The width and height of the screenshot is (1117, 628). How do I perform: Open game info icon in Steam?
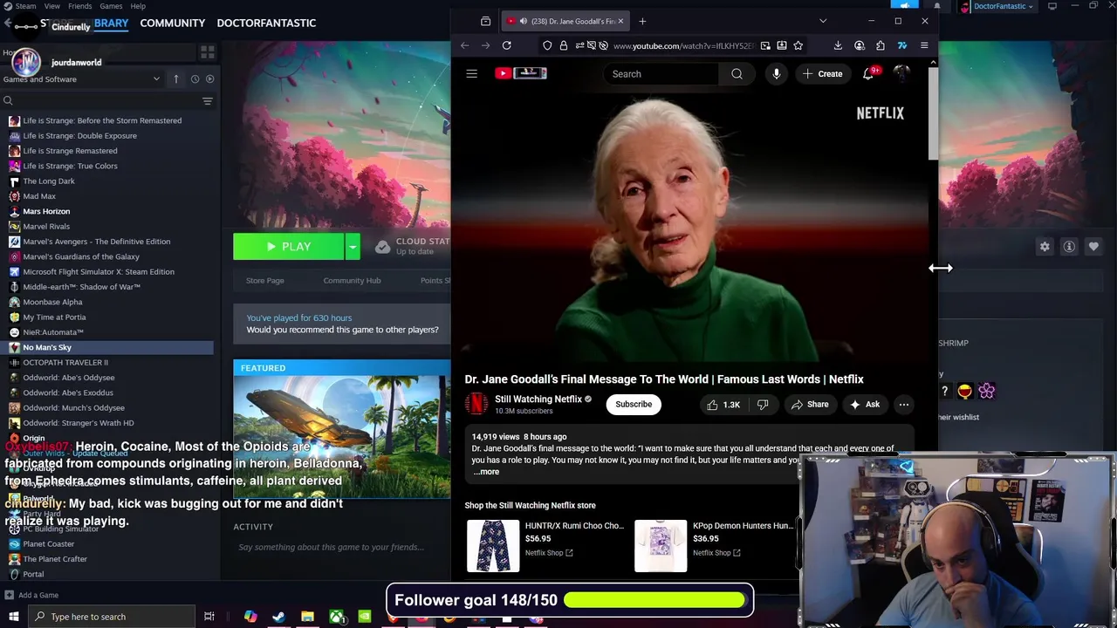click(x=1069, y=247)
